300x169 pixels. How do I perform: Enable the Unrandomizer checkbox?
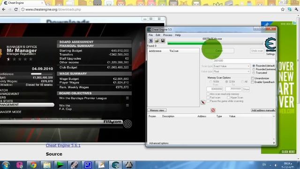click(253, 78)
